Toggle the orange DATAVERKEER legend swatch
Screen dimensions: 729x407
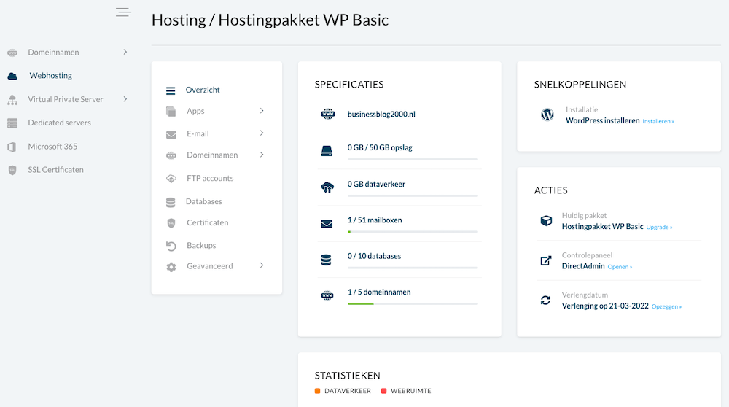(318, 391)
